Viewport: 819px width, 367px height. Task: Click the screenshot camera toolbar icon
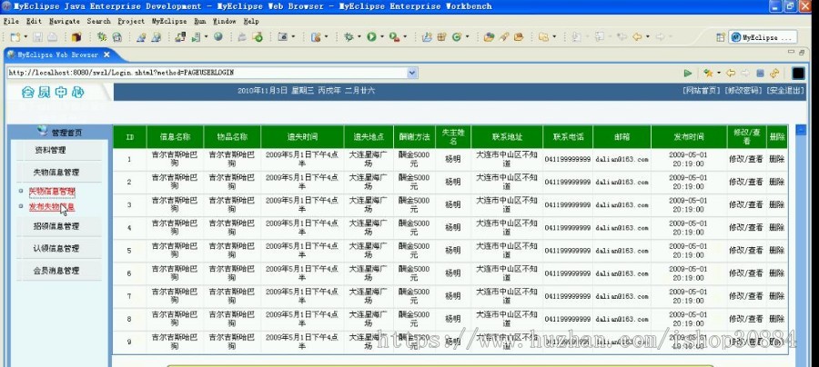(283, 37)
